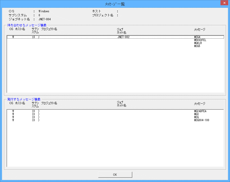230x182 pixels.
Task: Click the OK button
Action: tap(115, 175)
